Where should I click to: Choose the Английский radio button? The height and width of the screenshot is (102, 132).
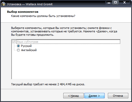(x=18, y=50)
